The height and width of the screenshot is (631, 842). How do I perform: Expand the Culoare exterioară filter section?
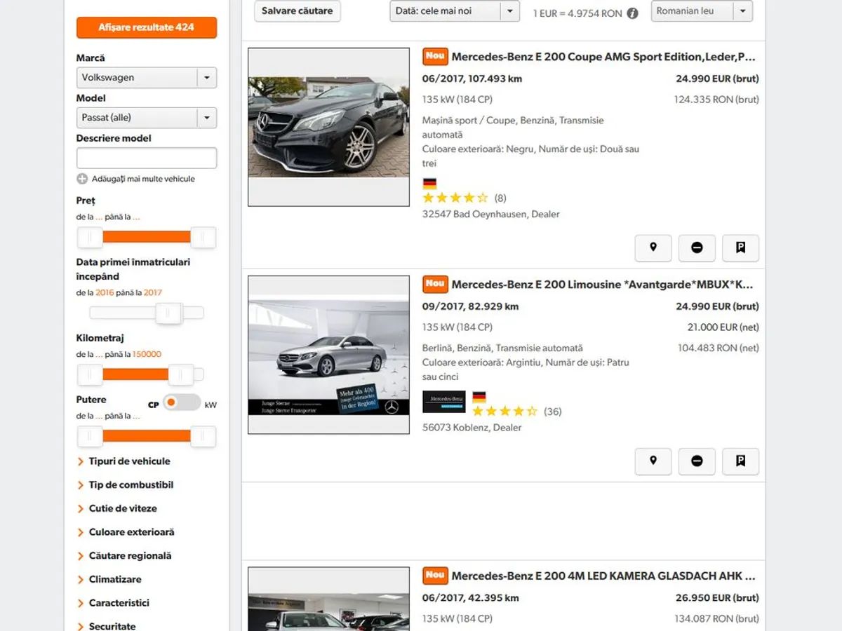(x=131, y=532)
